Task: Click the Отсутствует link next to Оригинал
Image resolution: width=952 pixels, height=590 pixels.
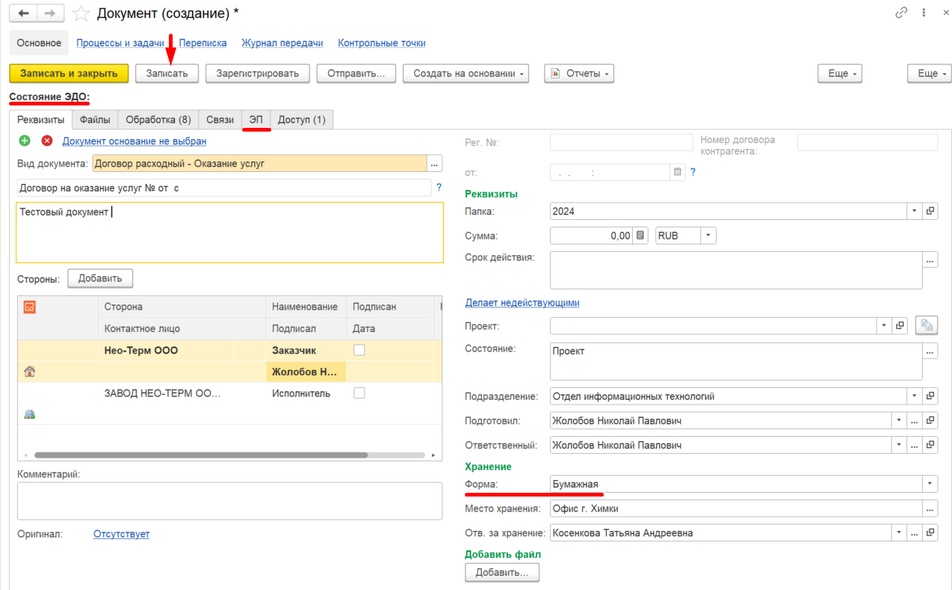Action: 121,534
